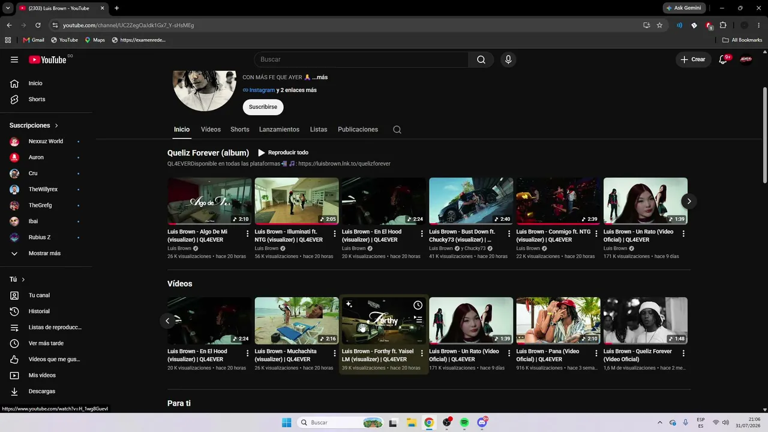Switch to the Videos channel tab
The height and width of the screenshot is (432, 768).
click(x=211, y=130)
